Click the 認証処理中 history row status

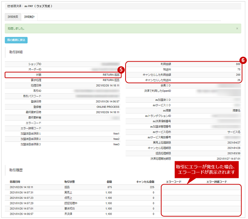tap(71, 203)
